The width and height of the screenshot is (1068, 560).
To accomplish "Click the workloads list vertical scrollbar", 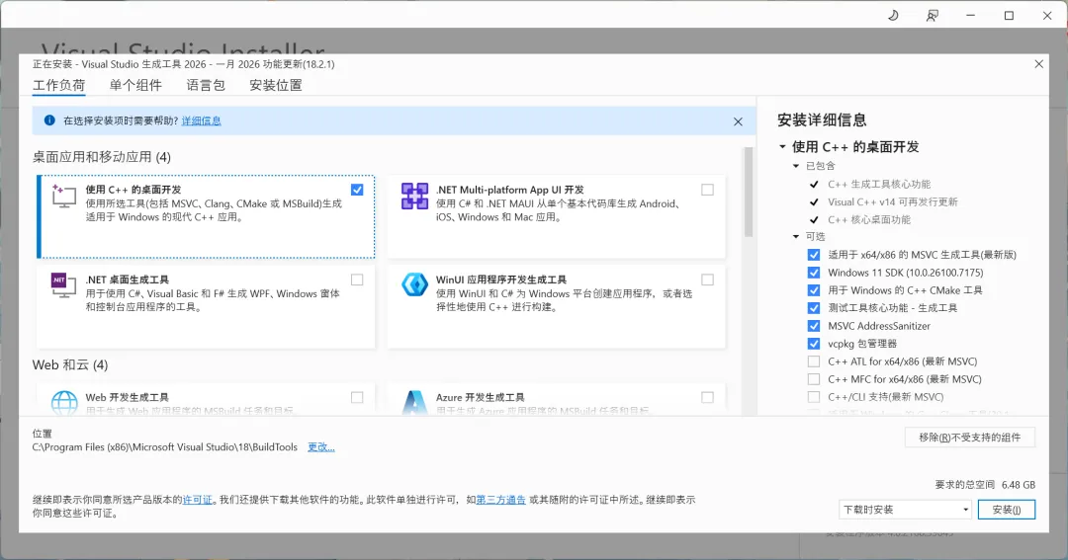I will (749, 192).
